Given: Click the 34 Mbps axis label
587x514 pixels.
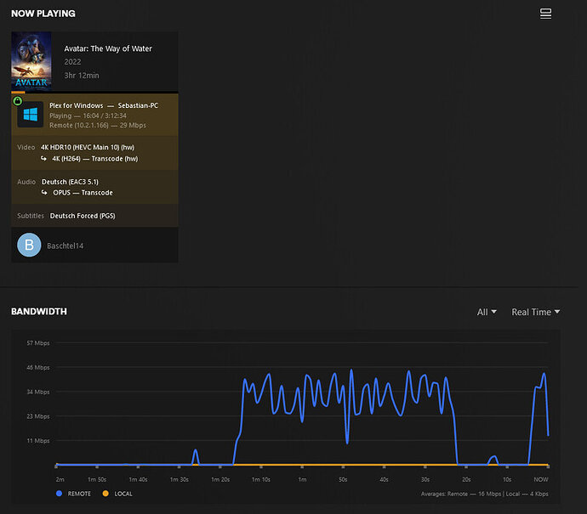Looking at the screenshot, I should 37,392.
